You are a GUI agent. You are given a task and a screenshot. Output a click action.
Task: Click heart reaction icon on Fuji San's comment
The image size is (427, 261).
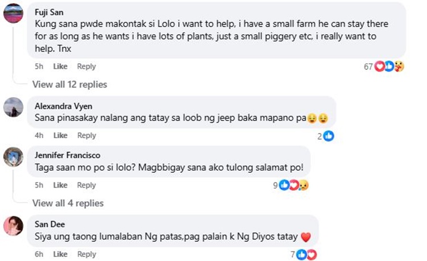click(379, 66)
